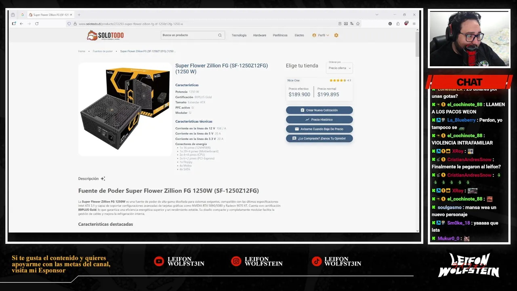This screenshot has width=517, height=291.
Task: Open the list all tabs chevron
Action: click(x=377, y=15)
